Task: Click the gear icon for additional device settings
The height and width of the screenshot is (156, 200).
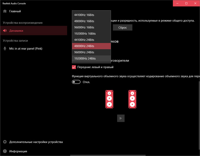Action: pyautogui.click(x=5, y=142)
